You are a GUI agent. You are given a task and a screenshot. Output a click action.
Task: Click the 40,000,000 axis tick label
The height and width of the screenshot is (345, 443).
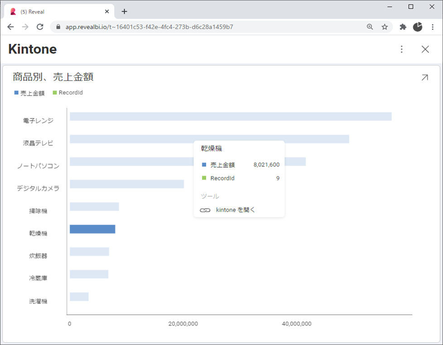point(297,324)
